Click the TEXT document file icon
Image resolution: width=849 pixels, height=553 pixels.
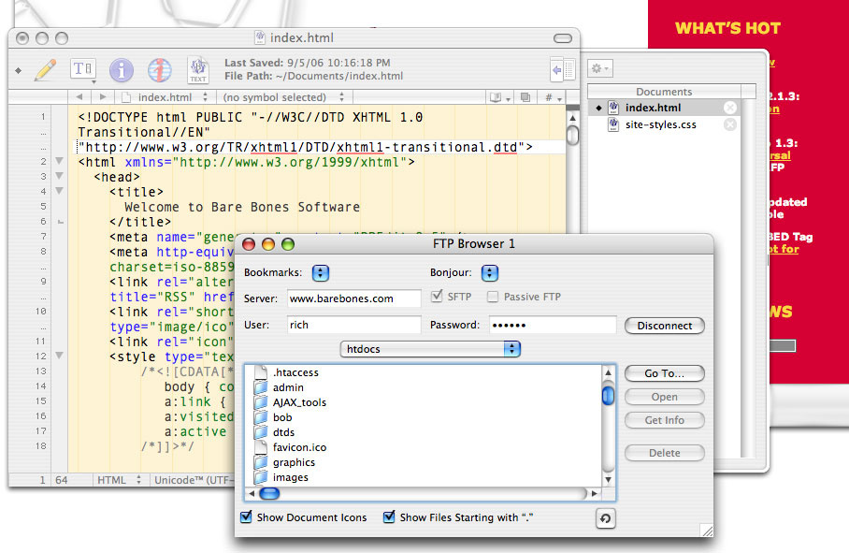tap(198, 69)
